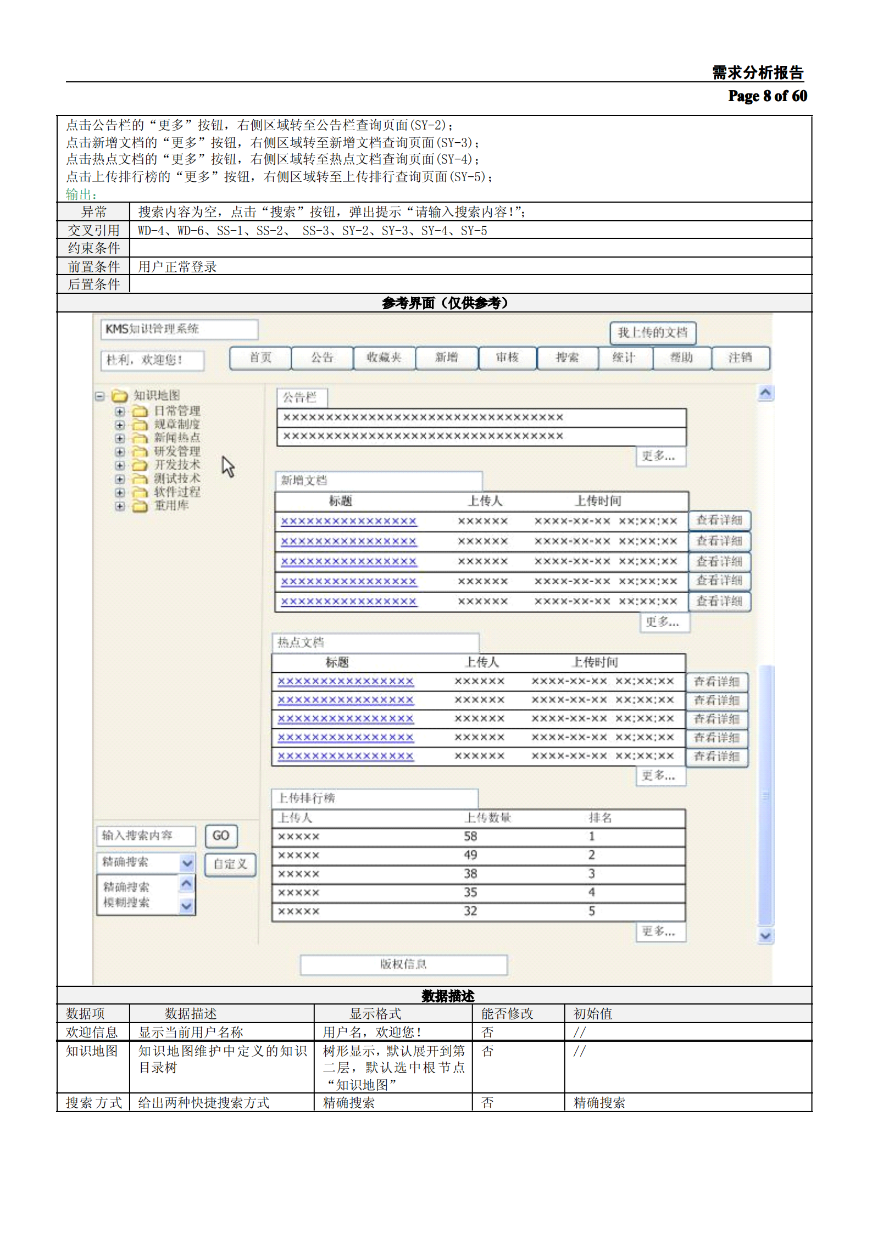Click the 研发管理 folder icon
Viewport: 872px width, 1233px height.
point(140,451)
